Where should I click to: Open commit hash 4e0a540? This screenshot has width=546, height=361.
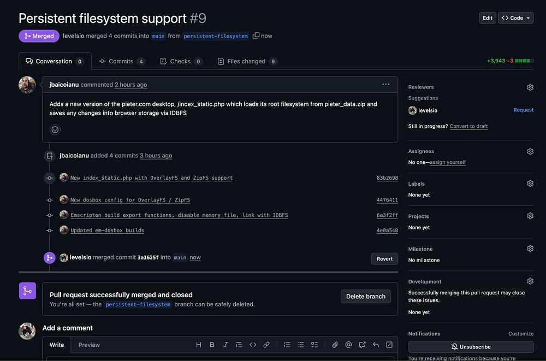click(x=387, y=230)
